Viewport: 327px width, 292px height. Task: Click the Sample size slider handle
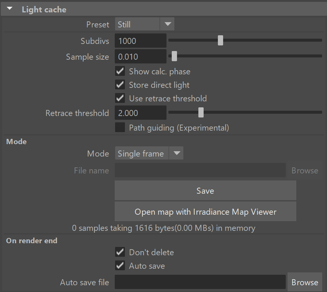[x=174, y=56]
